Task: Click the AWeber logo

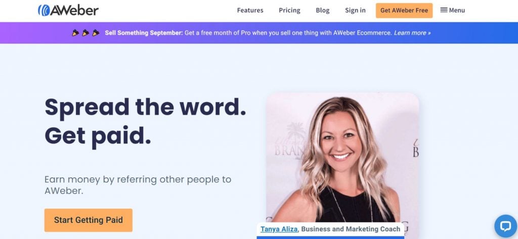Action: coord(68,10)
